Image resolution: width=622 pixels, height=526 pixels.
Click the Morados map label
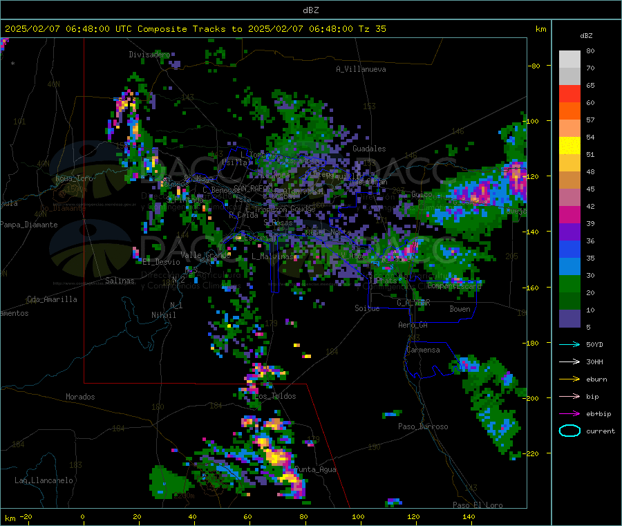point(80,397)
